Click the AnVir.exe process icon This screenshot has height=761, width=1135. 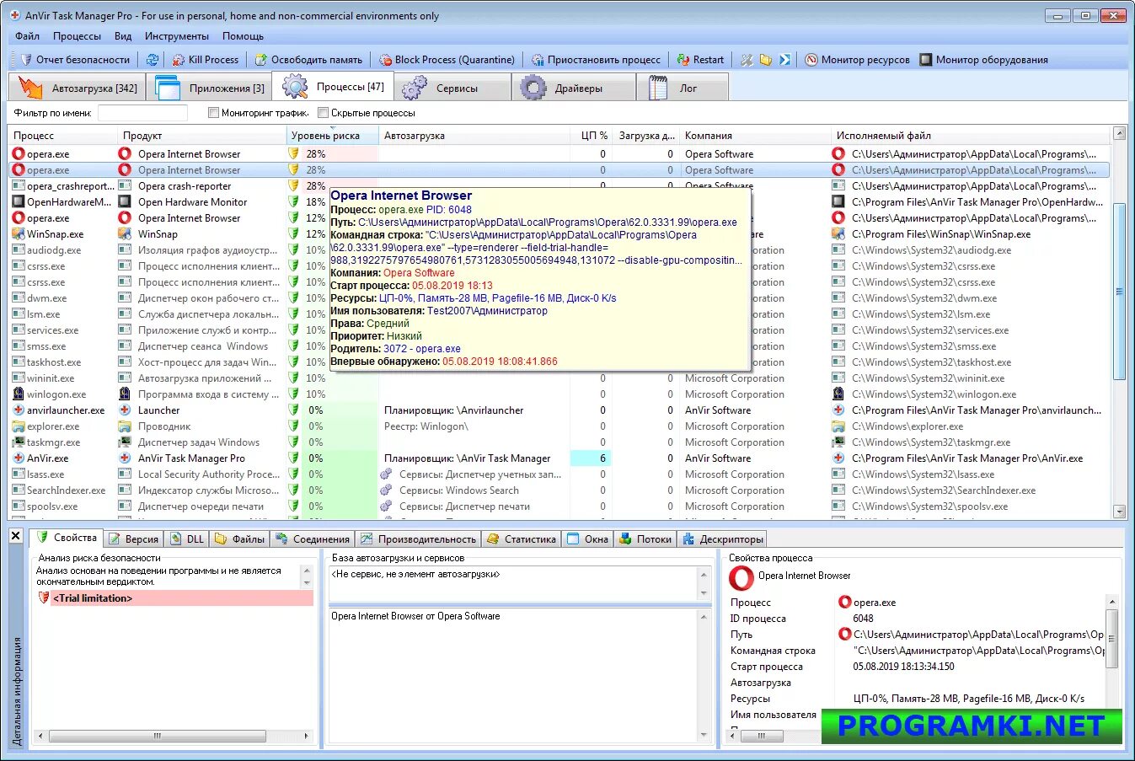[x=19, y=458]
